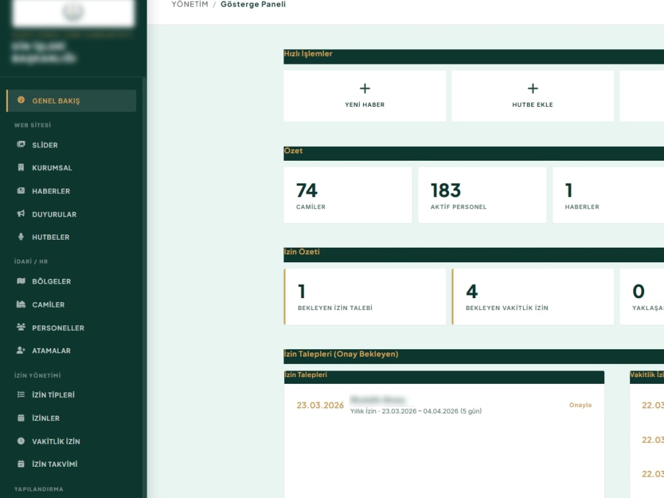Click the Hutbe Ekle quick action card
The image size is (664, 498).
pos(533,96)
